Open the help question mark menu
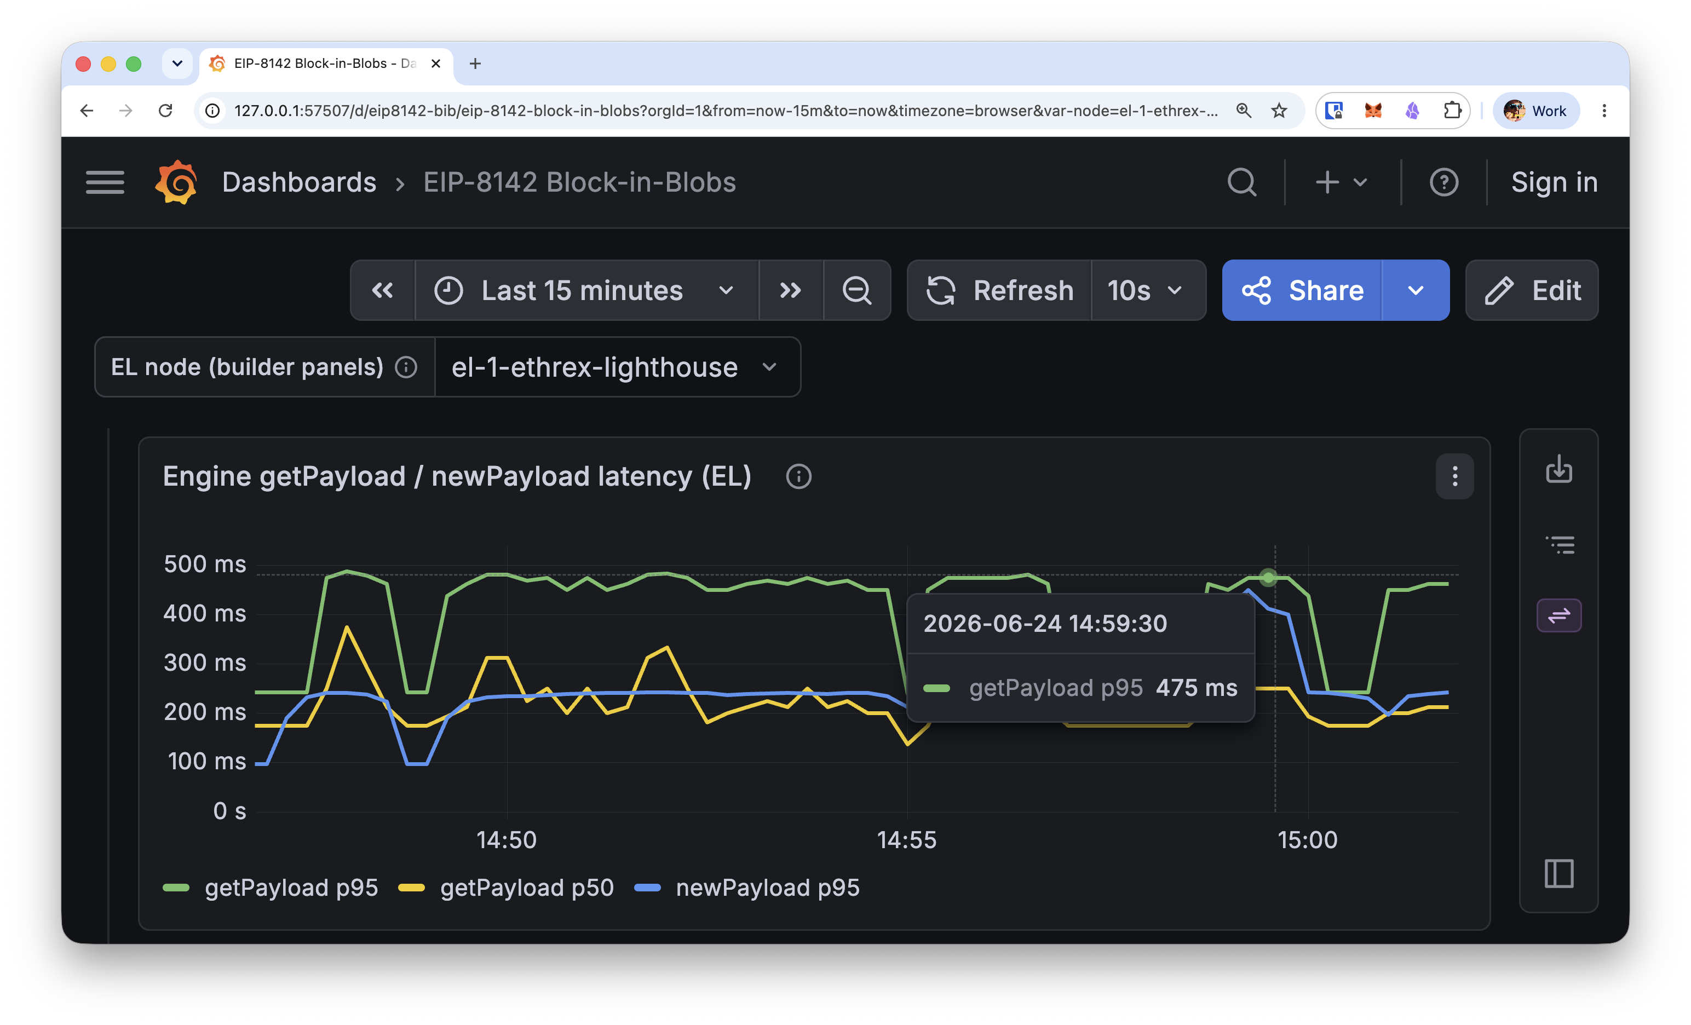The width and height of the screenshot is (1691, 1025). tap(1444, 182)
